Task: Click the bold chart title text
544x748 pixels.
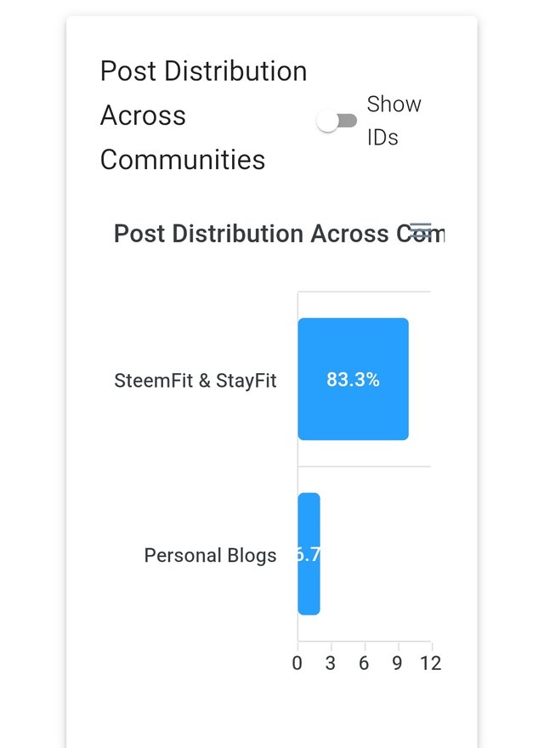Action: pyautogui.click(x=279, y=234)
